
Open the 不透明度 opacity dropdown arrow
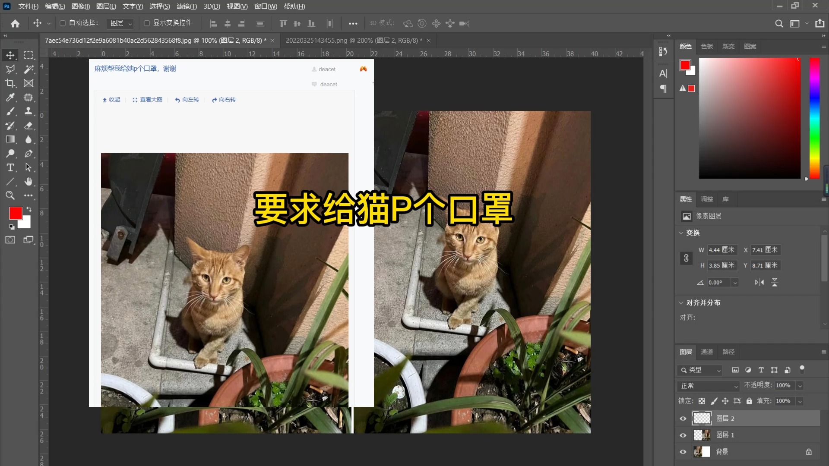tap(800, 386)
